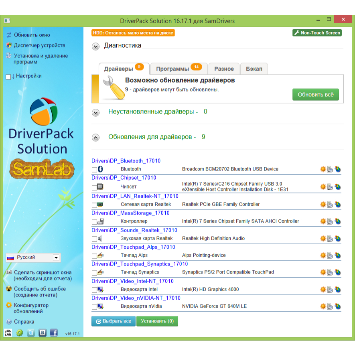Check the Bluetooth driver checkbox

[94, 170]
